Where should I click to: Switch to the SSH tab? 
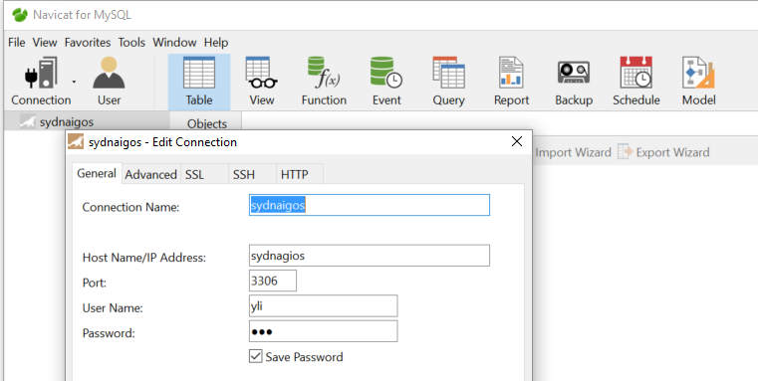pyautogui.click(x=244, y=175)
